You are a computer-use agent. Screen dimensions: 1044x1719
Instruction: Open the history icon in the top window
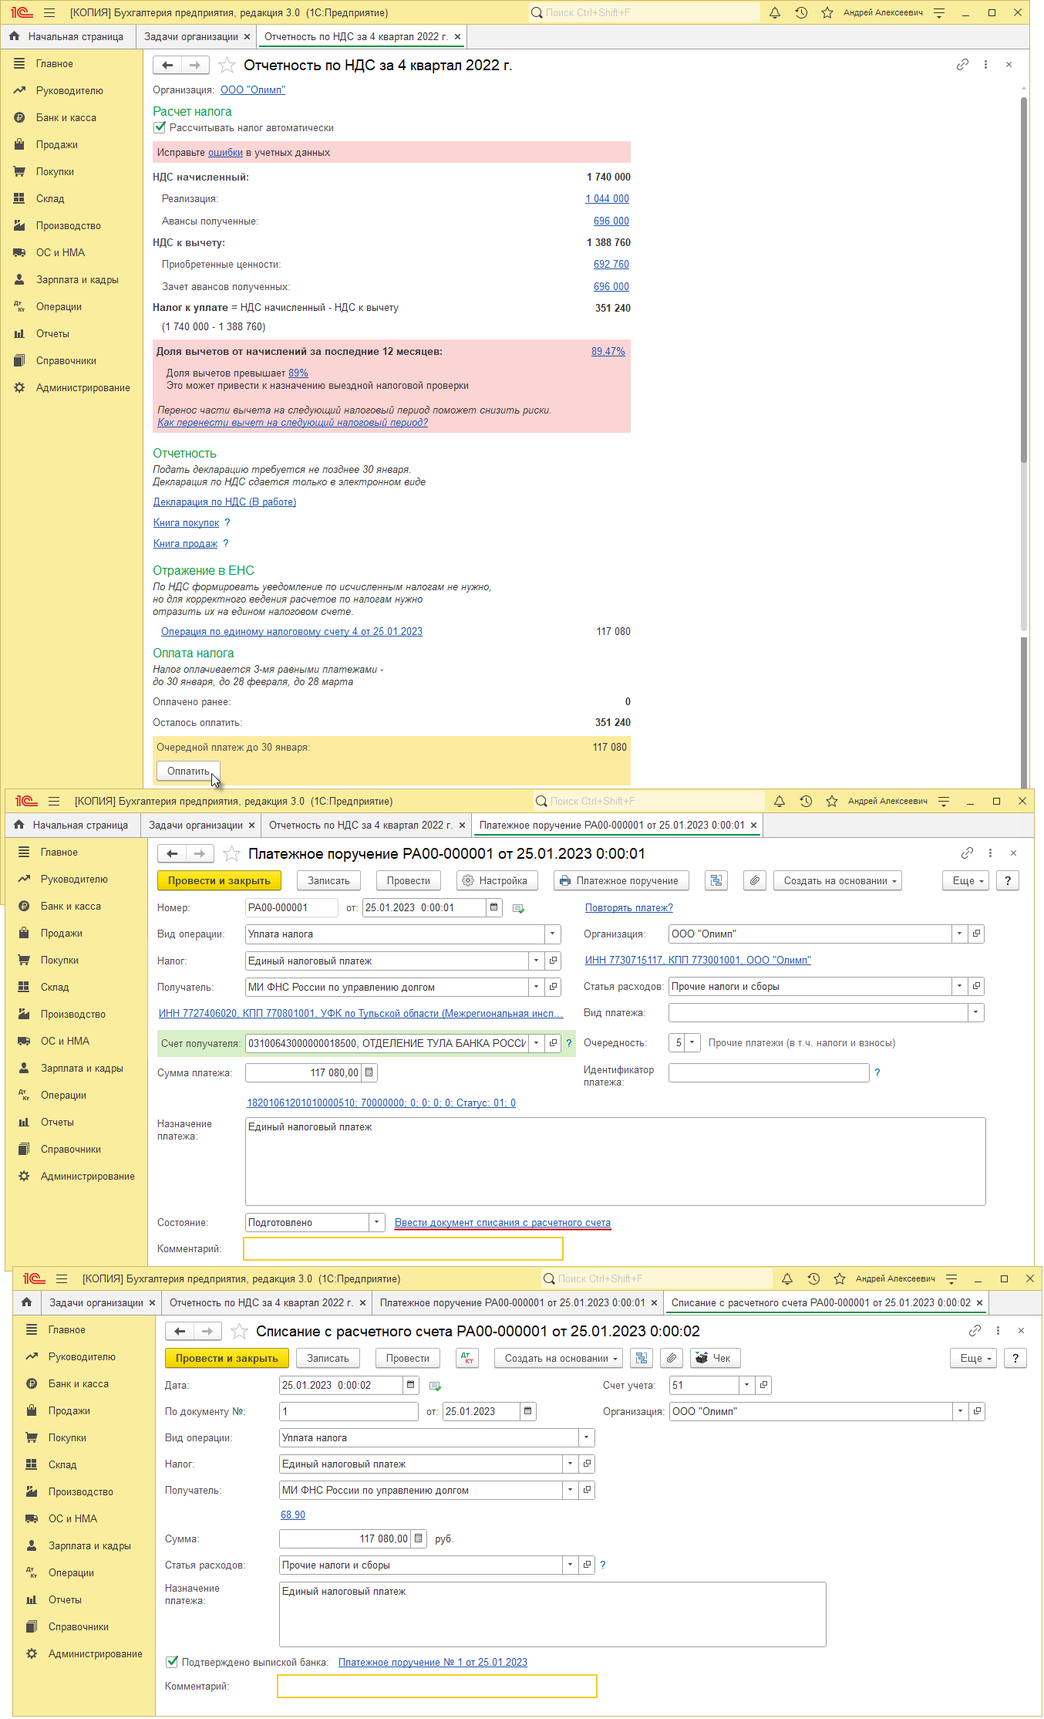801,13
